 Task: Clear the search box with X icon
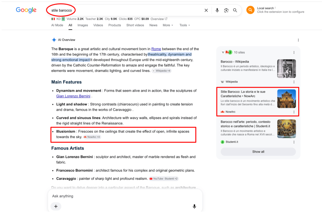[206, 10]
